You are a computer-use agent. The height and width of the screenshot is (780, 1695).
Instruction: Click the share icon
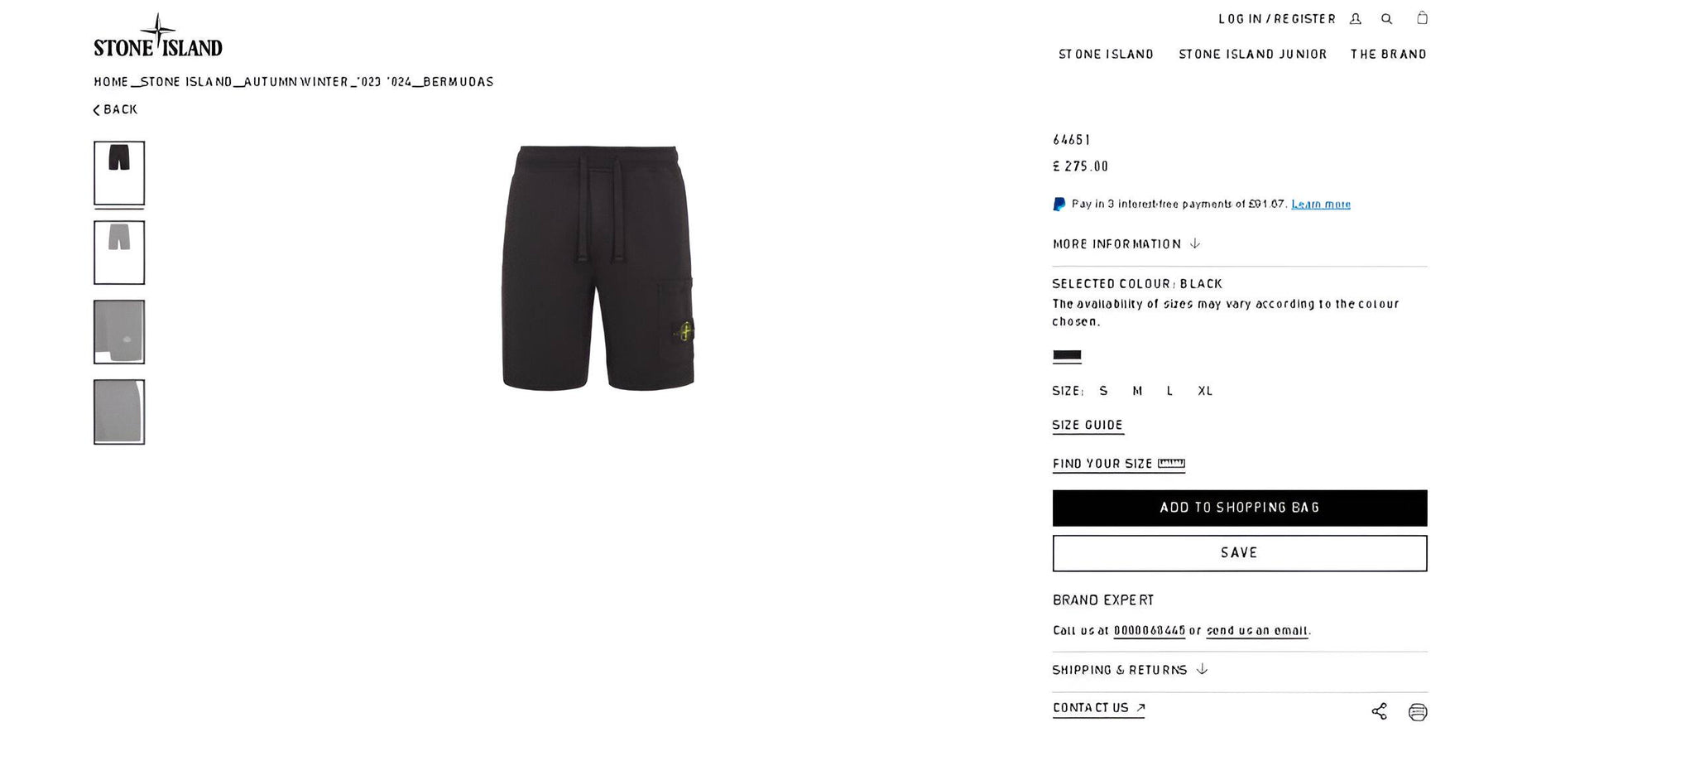tap(1379, 711)
